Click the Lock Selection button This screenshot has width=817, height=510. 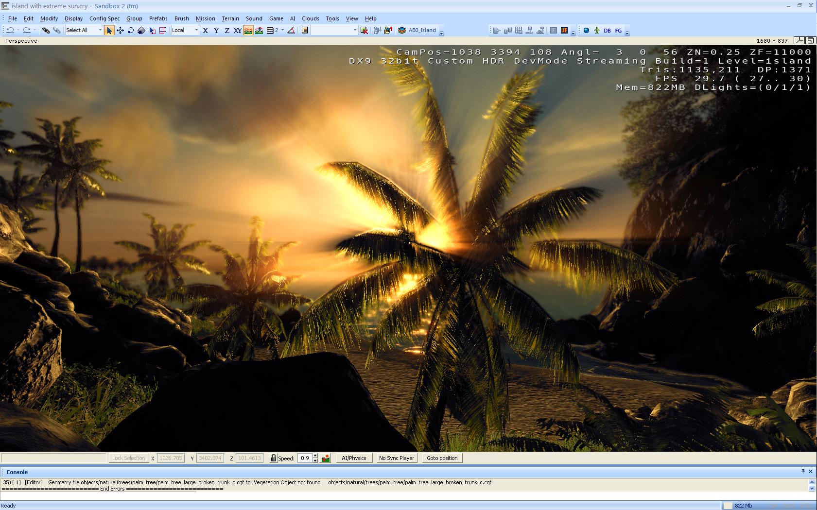(128, 458)
